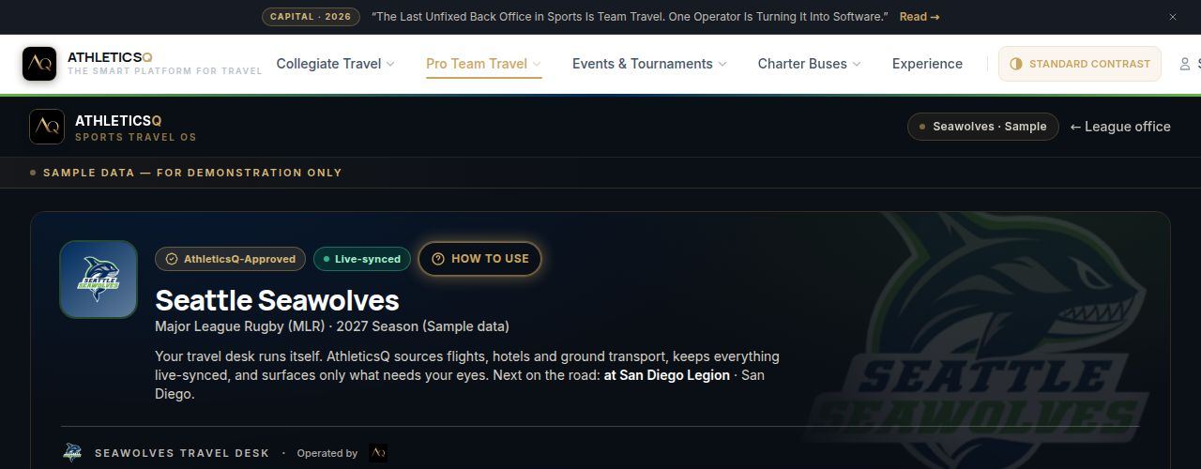Close the top announcement banner

click(x=1173, y=17)
